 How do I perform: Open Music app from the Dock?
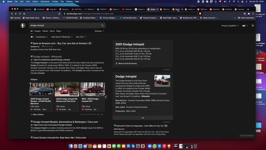pyautogui.click(x=164, y=146)
